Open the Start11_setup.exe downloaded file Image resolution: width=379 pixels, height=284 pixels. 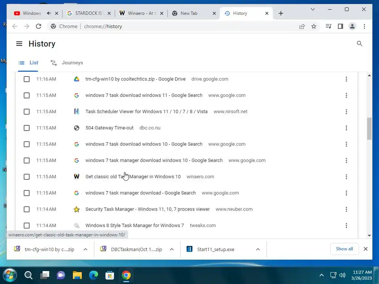pyautogui.click(x=216, y=250)
